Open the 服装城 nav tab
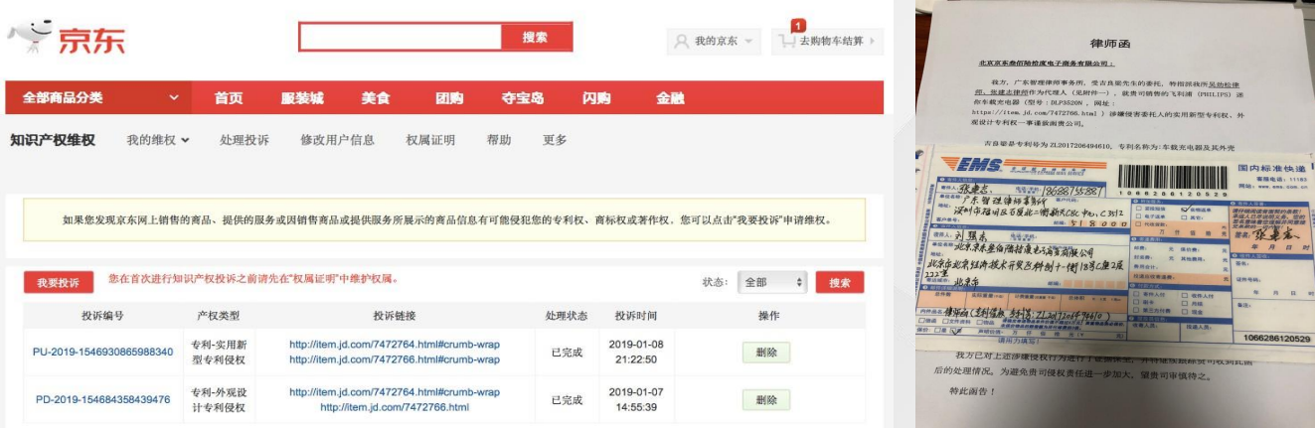 point(302,98)
